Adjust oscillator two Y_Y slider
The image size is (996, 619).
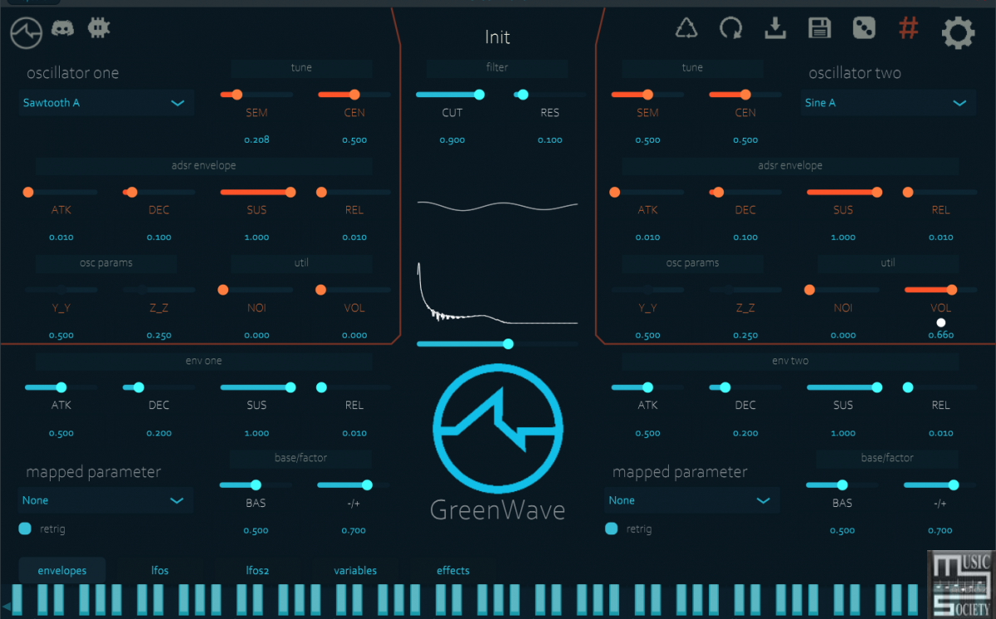647,290
